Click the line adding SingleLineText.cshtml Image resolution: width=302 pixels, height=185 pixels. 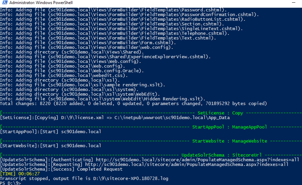pyautogui.click(x=121, y=28)
